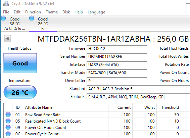Select the Raw Read Error Rate attribute
Viewport: 190px width, 138px height.
[43, 115]
